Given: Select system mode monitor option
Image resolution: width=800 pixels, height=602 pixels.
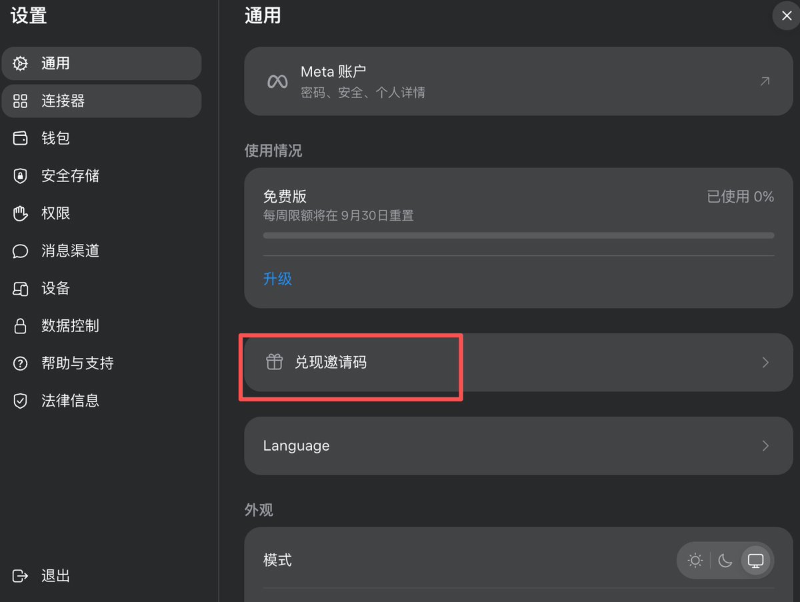Looking at the screenshot, I should click(x=755, y=561).
